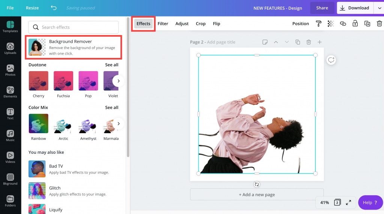
Task: Show more Duotone effects with arrow
Action: click(x=118, y=81)
